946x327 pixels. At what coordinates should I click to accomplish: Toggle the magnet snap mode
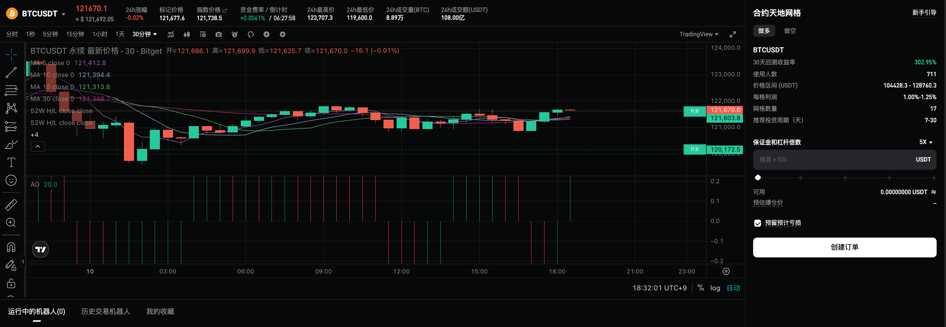[x=11, y=247]
